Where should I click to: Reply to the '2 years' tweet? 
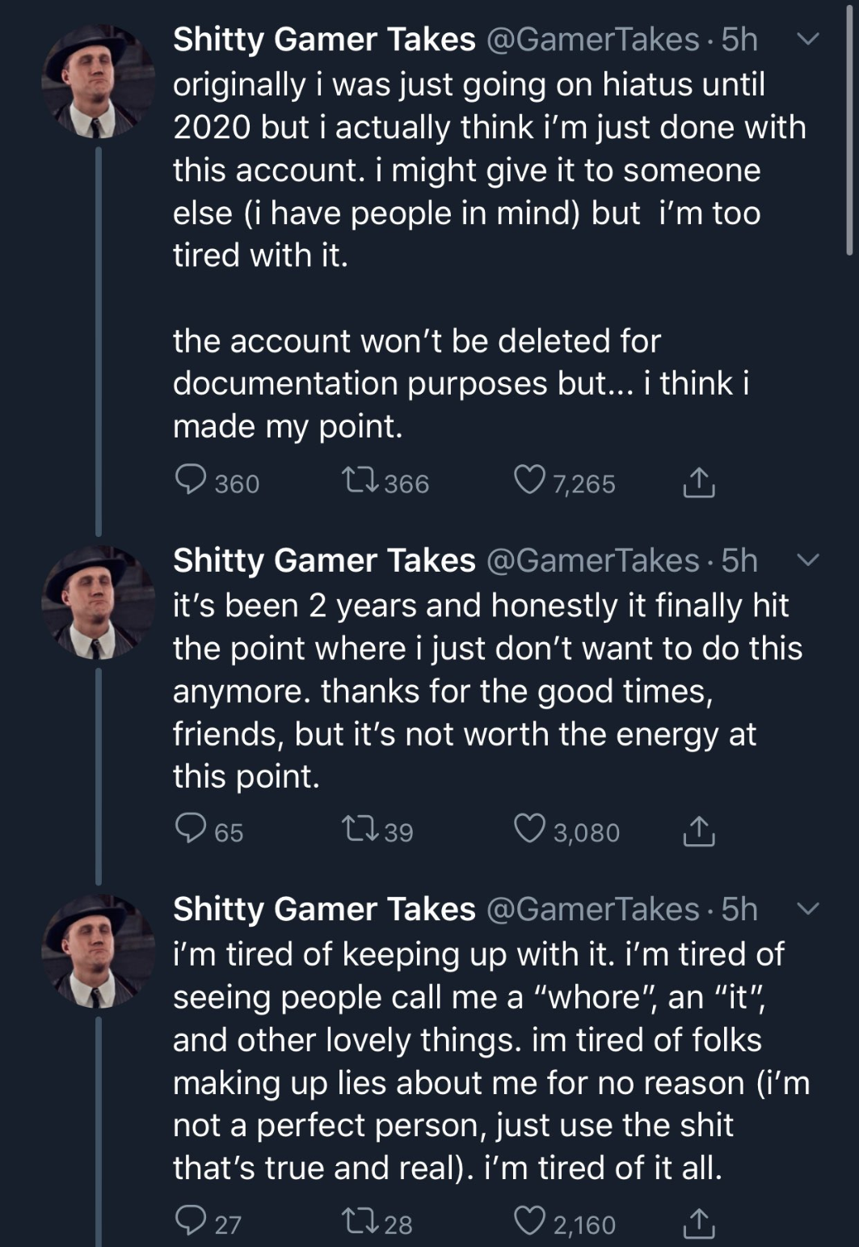(x=190, y=830)
